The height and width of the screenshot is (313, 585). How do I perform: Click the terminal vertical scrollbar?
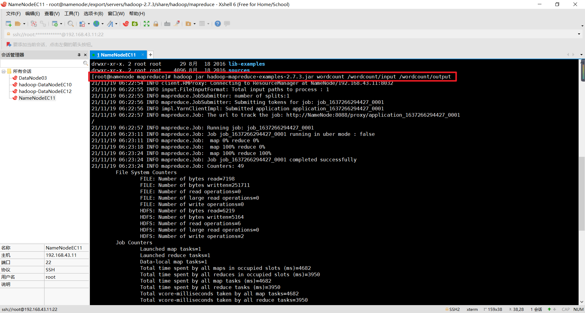[x=582, y=194]
